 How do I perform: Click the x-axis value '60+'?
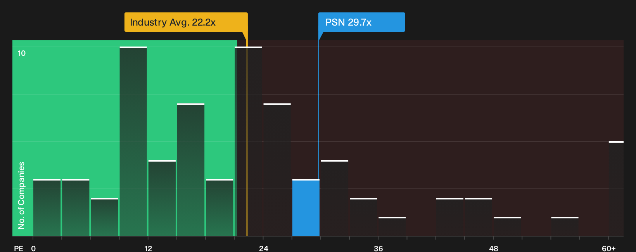pos(608,248)
